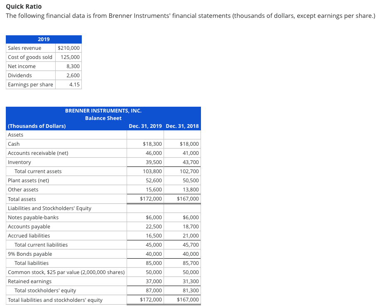
Task: Click the Dec. 31, 2019 column header
Action: point(145,126)
